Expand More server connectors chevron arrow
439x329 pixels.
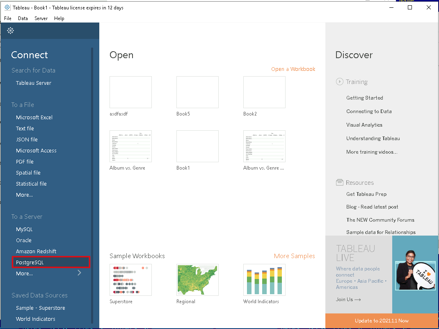[x=79, y=273]
